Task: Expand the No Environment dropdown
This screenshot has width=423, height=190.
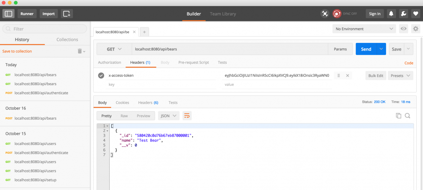Action: tap(364, 29)
